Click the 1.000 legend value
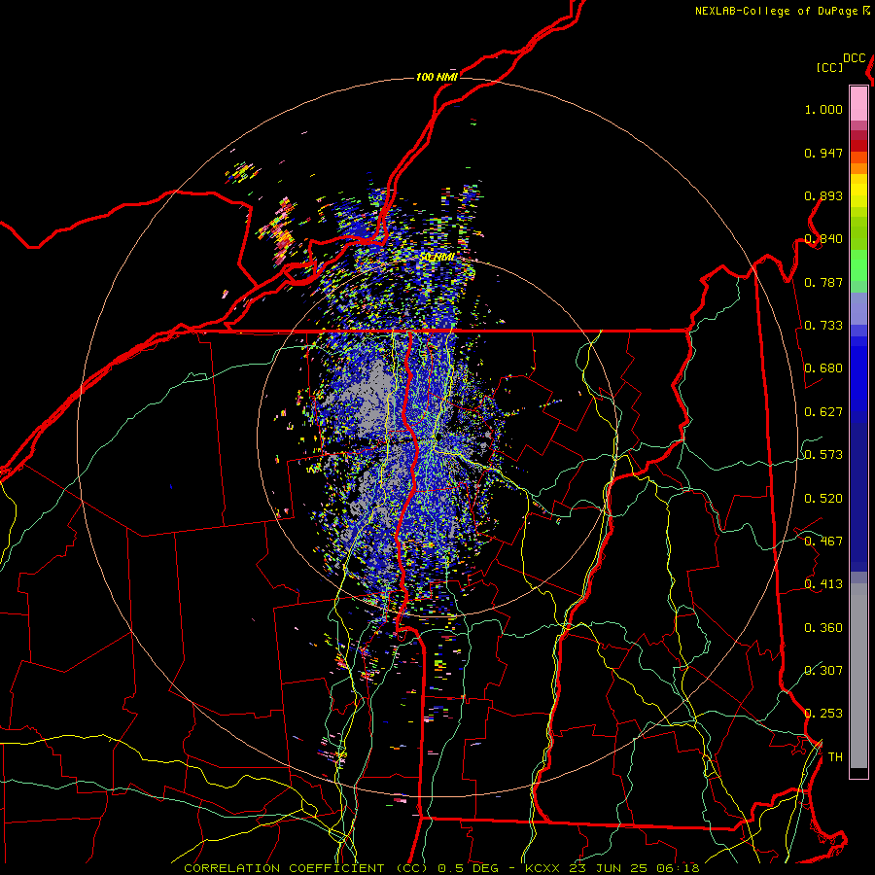The image size is (875, 875). 823,109
